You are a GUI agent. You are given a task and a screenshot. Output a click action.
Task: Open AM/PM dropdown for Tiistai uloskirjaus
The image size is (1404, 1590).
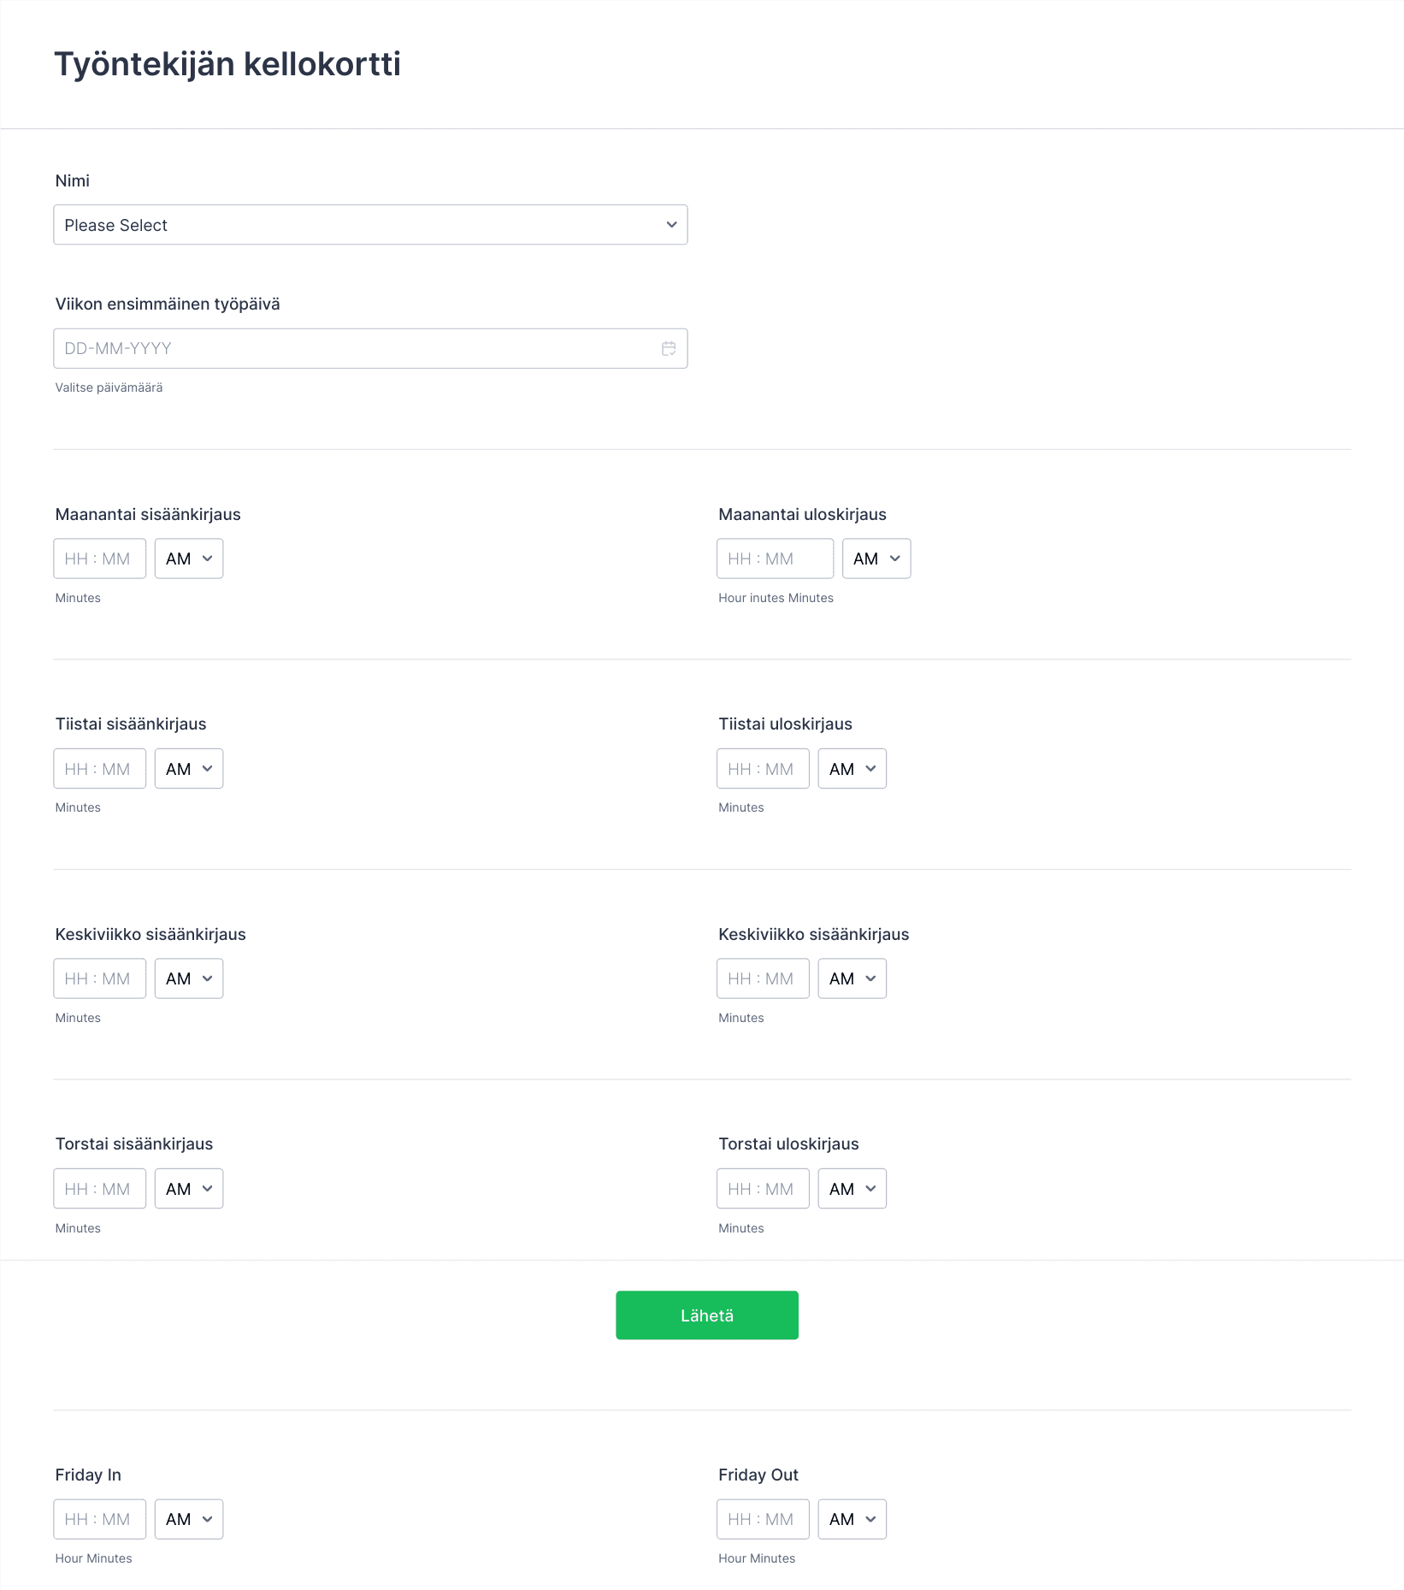[x=852, y=769]
